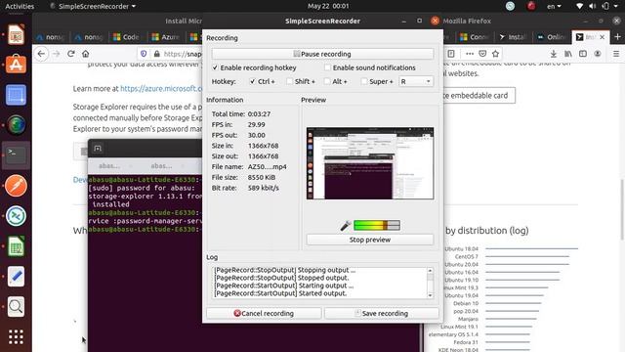This screenshot has width=625, height=352.
Task: Open the Wi-Fi network indicator
Action: coord(579,6)
